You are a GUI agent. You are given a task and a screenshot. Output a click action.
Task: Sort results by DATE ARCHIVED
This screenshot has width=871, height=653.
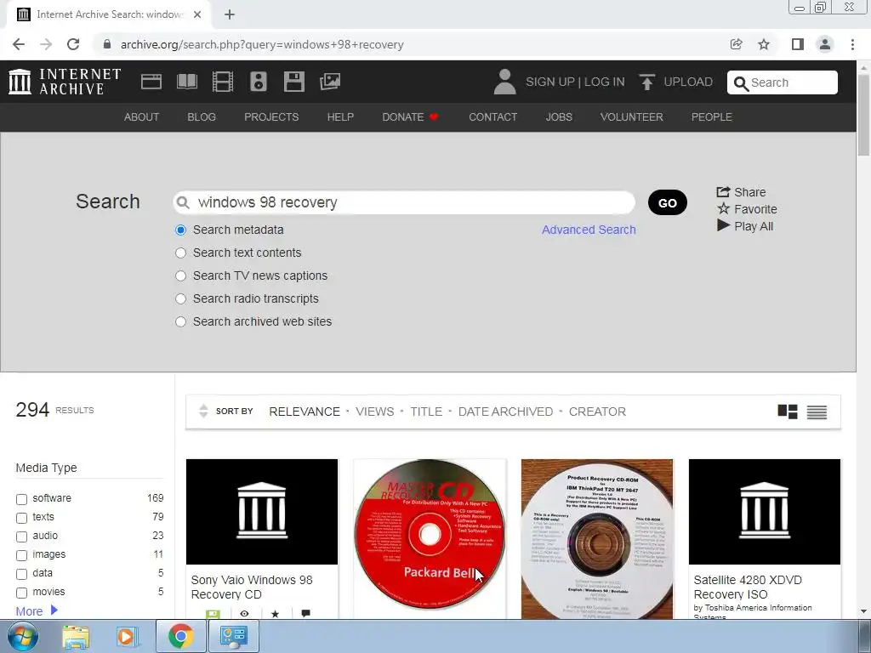pyautogui.click(x=505, y=412)
